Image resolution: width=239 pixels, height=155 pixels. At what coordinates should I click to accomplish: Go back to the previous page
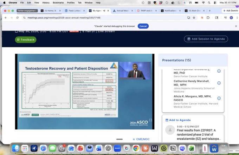6,18
